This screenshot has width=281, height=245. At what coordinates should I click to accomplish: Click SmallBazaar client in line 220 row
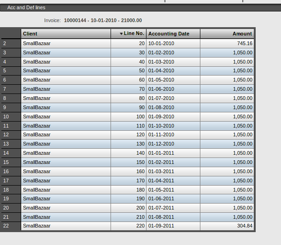(x=66, y=226)
